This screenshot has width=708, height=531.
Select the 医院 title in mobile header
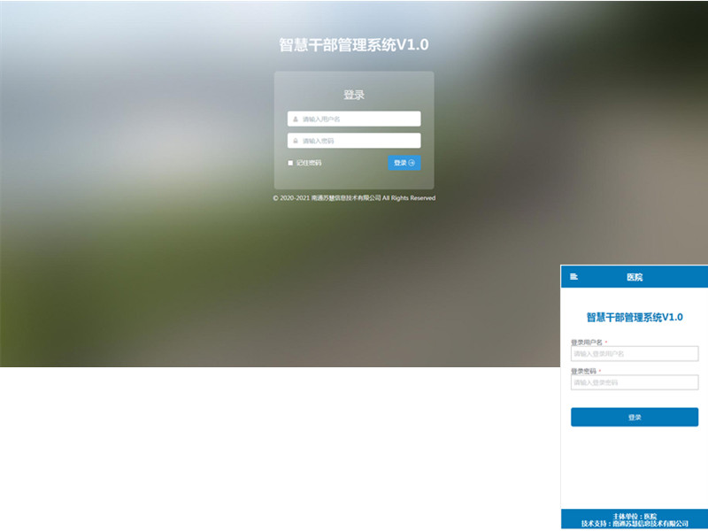click(635, 277)
